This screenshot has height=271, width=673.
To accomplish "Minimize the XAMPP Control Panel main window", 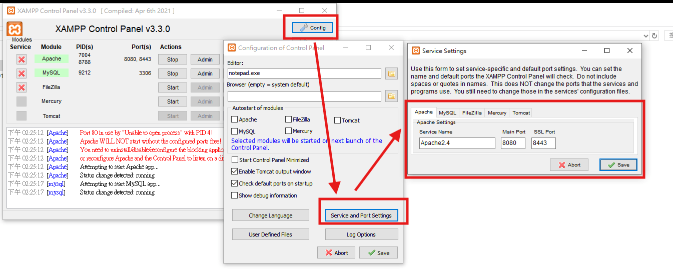I will [278, 10].
